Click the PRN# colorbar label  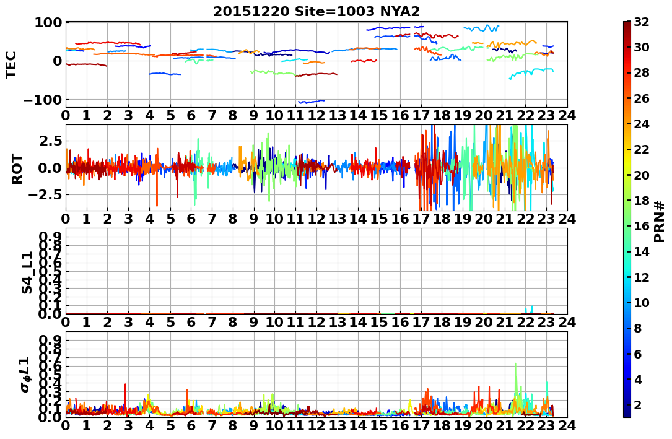[659, 220]
